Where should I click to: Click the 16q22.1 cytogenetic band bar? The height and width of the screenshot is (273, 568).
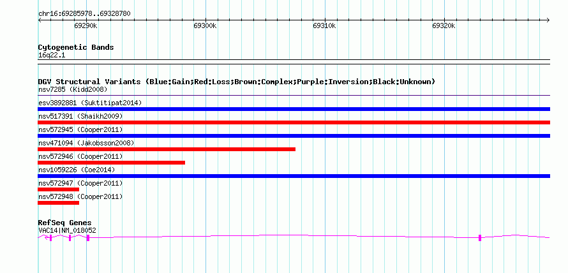294,62
